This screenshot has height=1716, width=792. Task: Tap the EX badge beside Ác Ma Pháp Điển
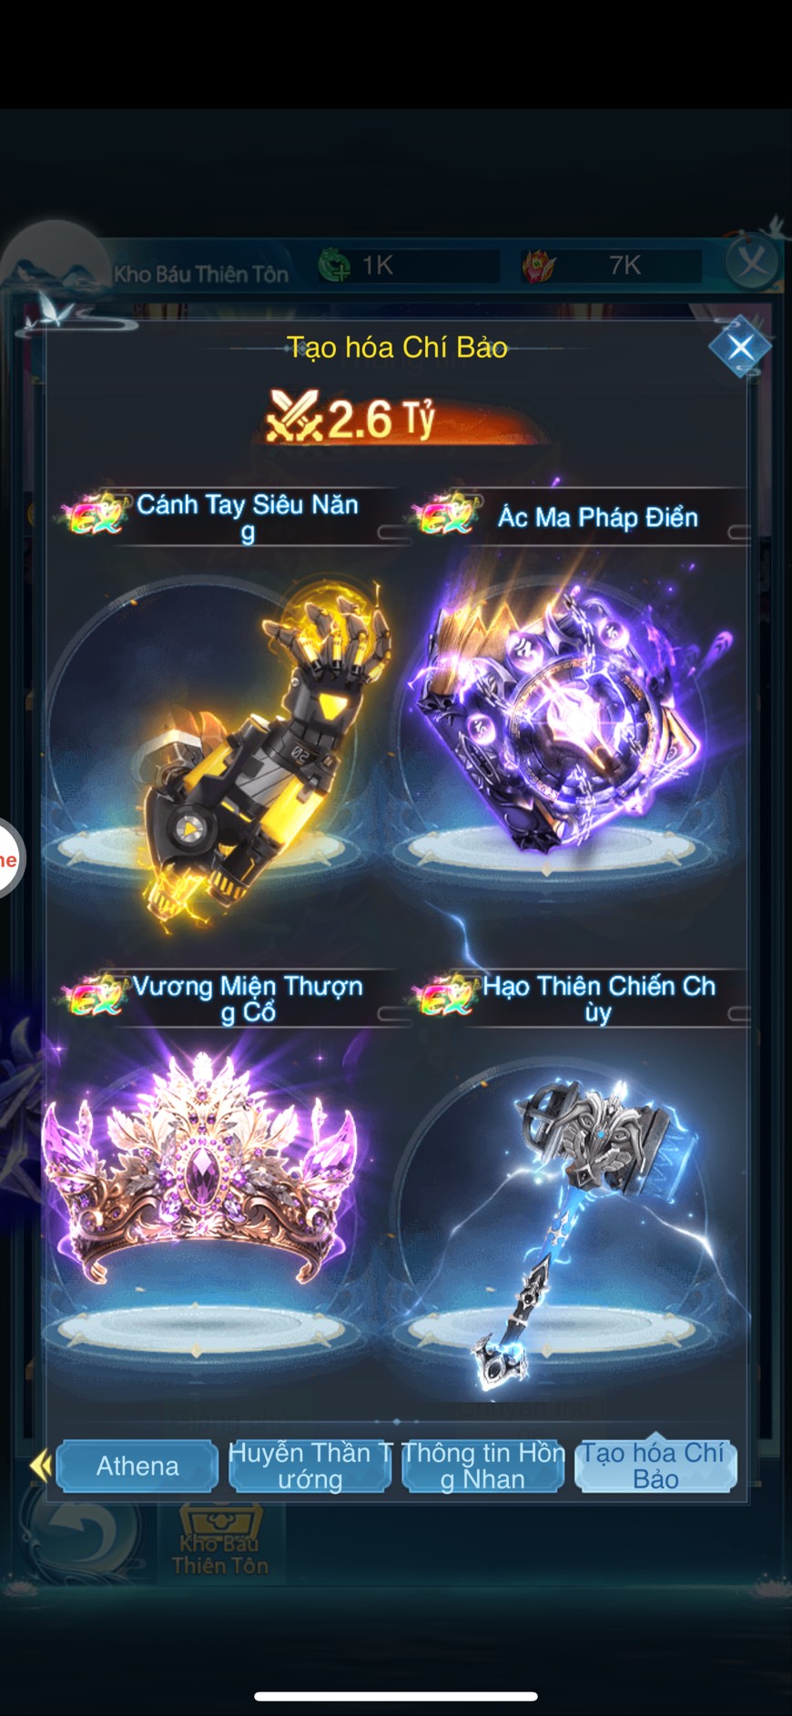pyautogui.click(x=445, y=513)
